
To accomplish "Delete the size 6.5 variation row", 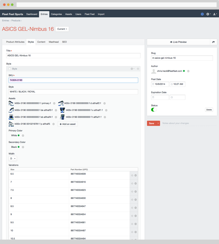I will pos(136,175).
